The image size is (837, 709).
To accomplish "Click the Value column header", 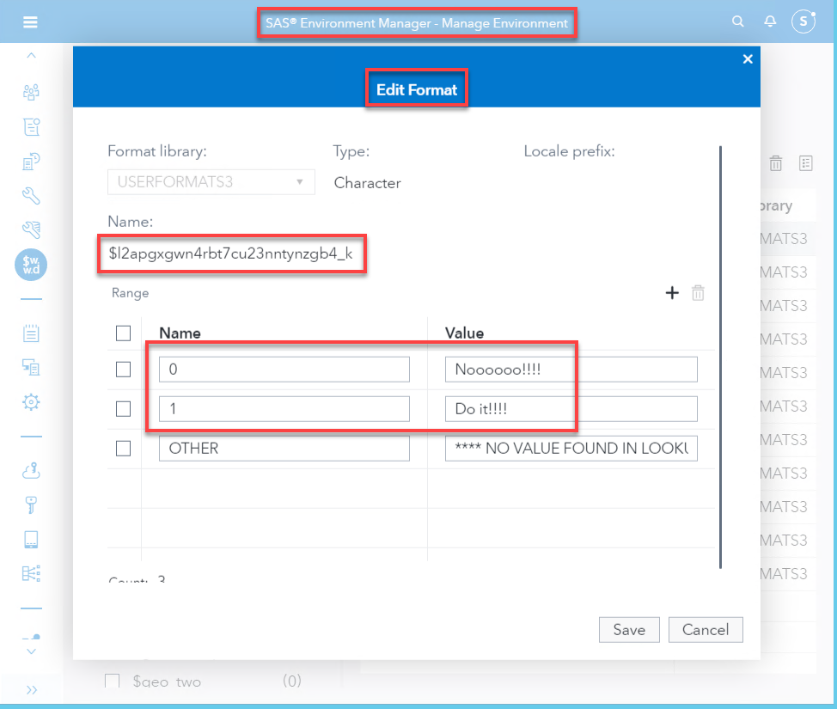I will click(464, 333).
